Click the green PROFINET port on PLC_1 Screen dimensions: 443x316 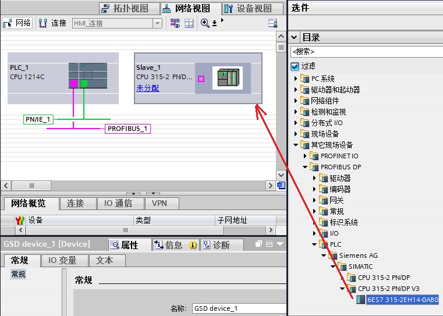[x=84, y=84]
